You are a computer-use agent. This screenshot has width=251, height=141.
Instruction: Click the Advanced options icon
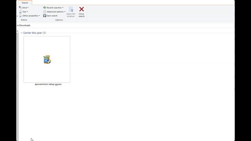pyautogui.click(x=44, y=12)
